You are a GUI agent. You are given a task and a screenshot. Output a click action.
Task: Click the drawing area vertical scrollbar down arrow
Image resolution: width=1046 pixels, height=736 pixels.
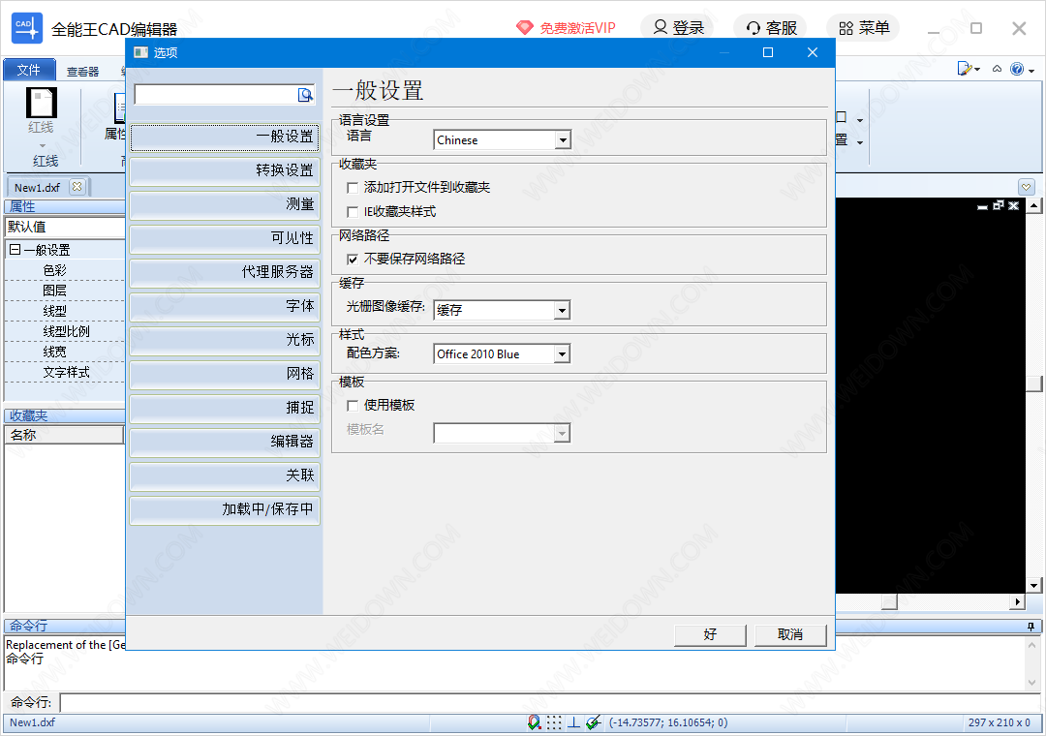[x=1033, y=586]
